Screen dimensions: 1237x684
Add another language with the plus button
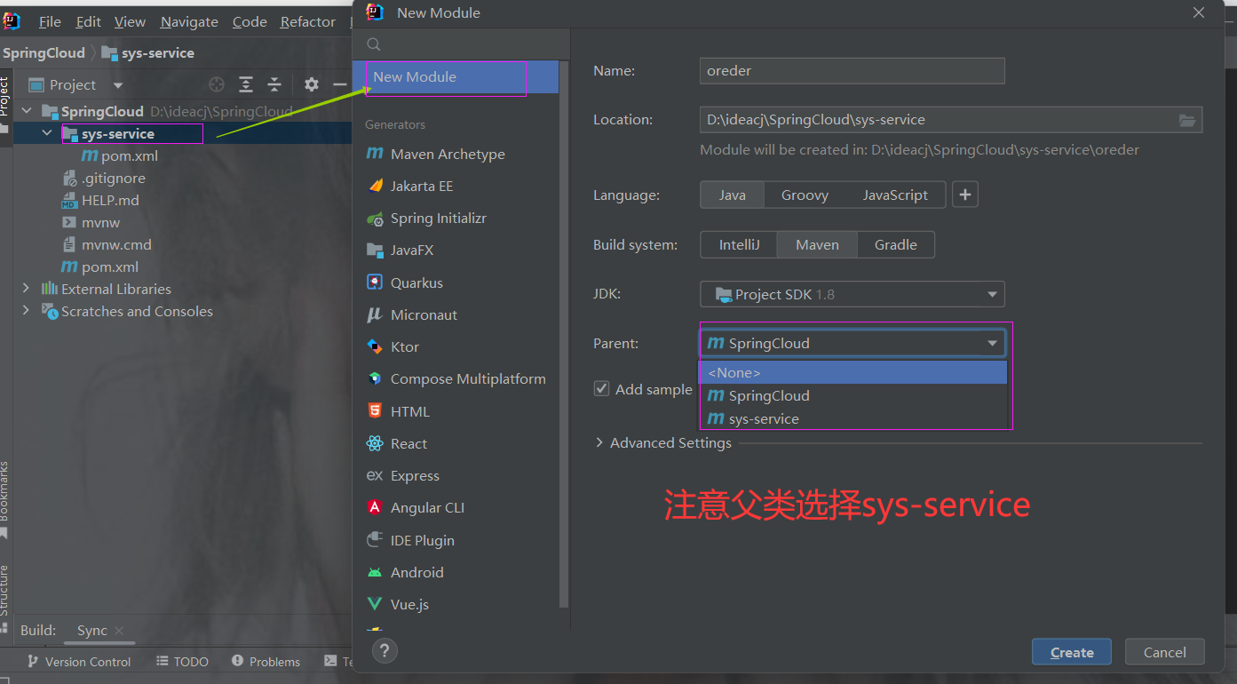pos(965,195)
